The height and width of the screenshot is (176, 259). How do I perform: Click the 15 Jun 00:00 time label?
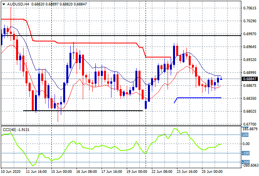pyautogui.click(x=62, y=172)
